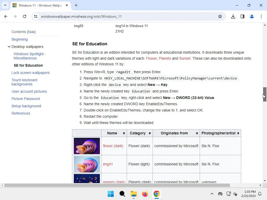Go to Picture Password section
Screen dimensions: 267x200
click(x=26, y=99)
